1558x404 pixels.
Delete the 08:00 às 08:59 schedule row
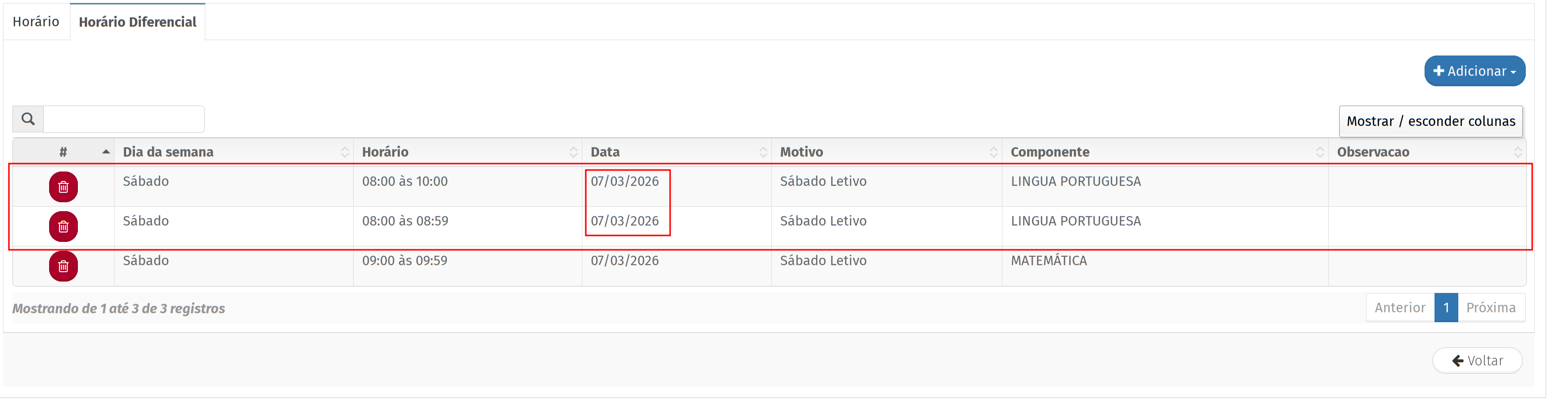63,227
